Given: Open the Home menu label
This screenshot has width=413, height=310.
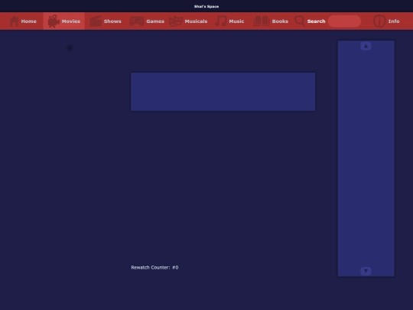Looking at the screenshot, I should pos(29,21).
